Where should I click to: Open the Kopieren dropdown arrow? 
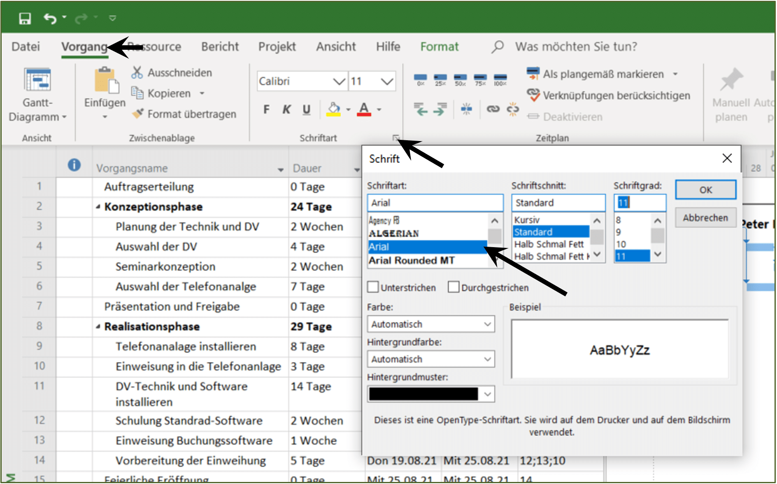pos(202,93)
